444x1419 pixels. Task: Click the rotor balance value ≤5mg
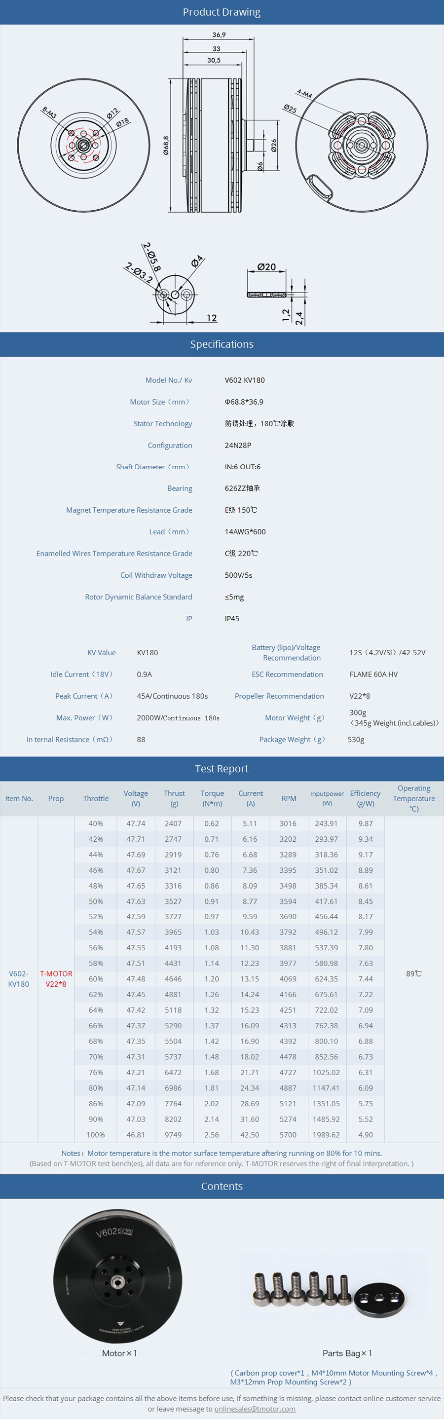(x=234, y=597)
